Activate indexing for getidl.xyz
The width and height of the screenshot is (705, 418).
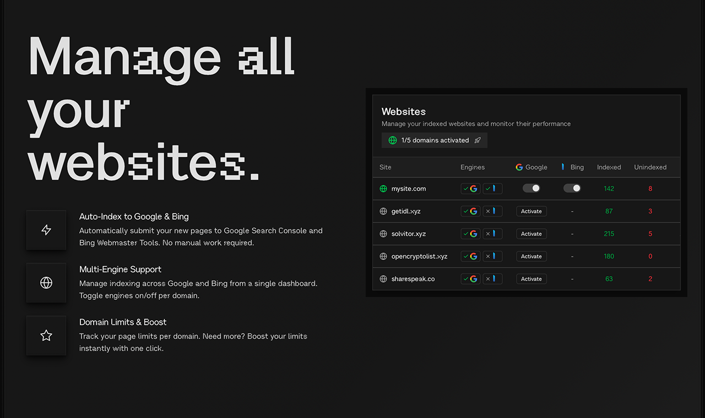(x=531, y=211)
